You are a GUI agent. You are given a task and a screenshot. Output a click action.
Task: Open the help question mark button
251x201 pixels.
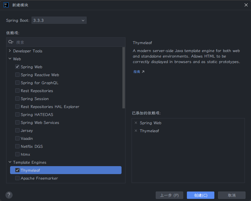[9, 195]
